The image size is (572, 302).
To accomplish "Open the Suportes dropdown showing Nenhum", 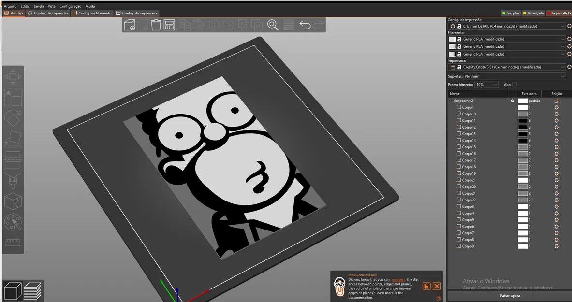I will pos(514,76).
